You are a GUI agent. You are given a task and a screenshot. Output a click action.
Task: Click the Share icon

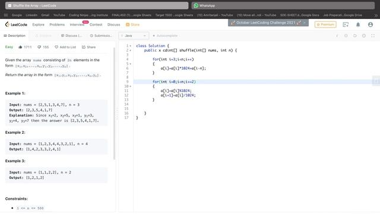[x=84, y=47]
